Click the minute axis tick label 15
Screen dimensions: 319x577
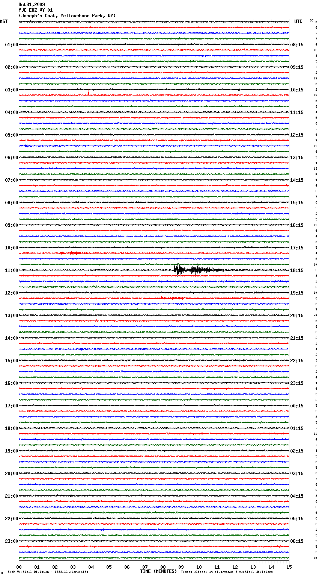289,567
